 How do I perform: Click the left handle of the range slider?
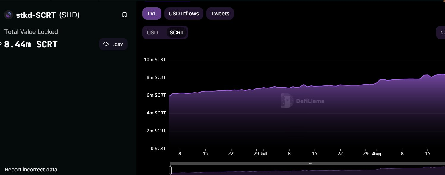[x=170, y=170]
